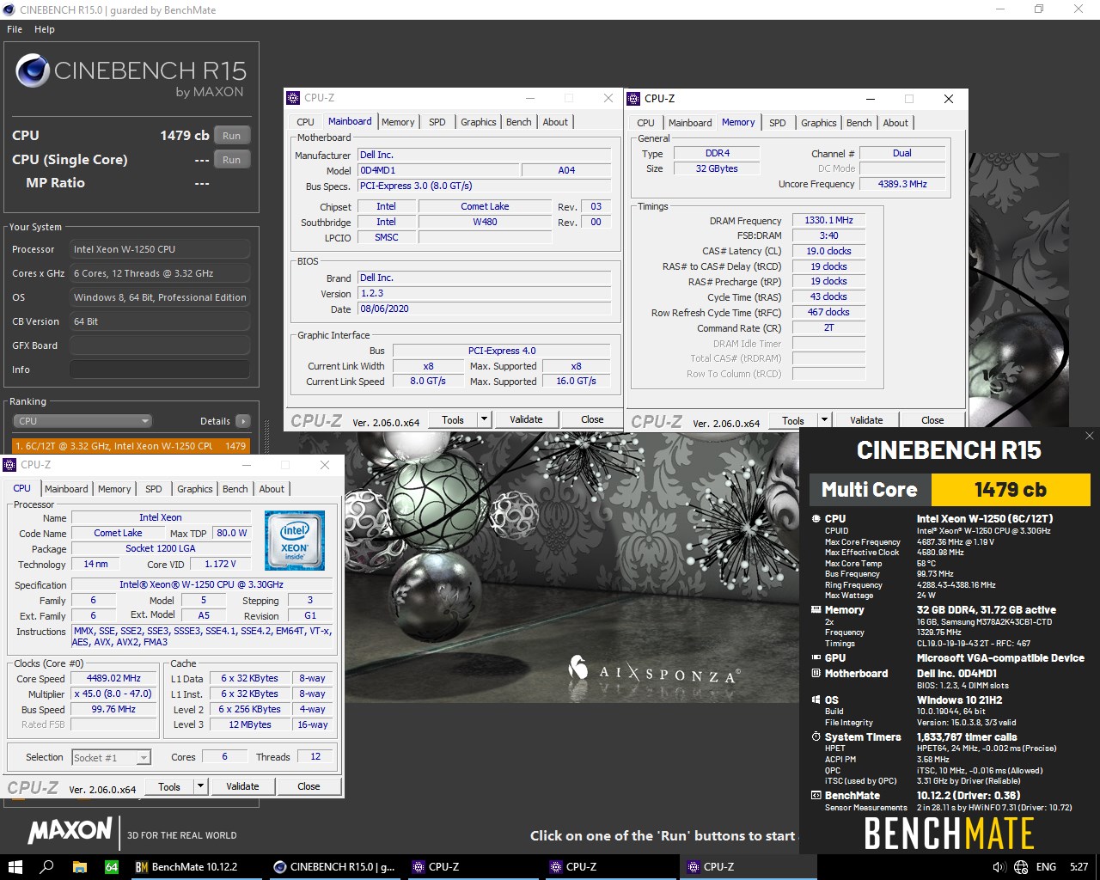Click Validate in bottom-left CPU-Z window
The height and width of the screenshot is (880, 1100).
pyautogui.click(x=242, y=786)
